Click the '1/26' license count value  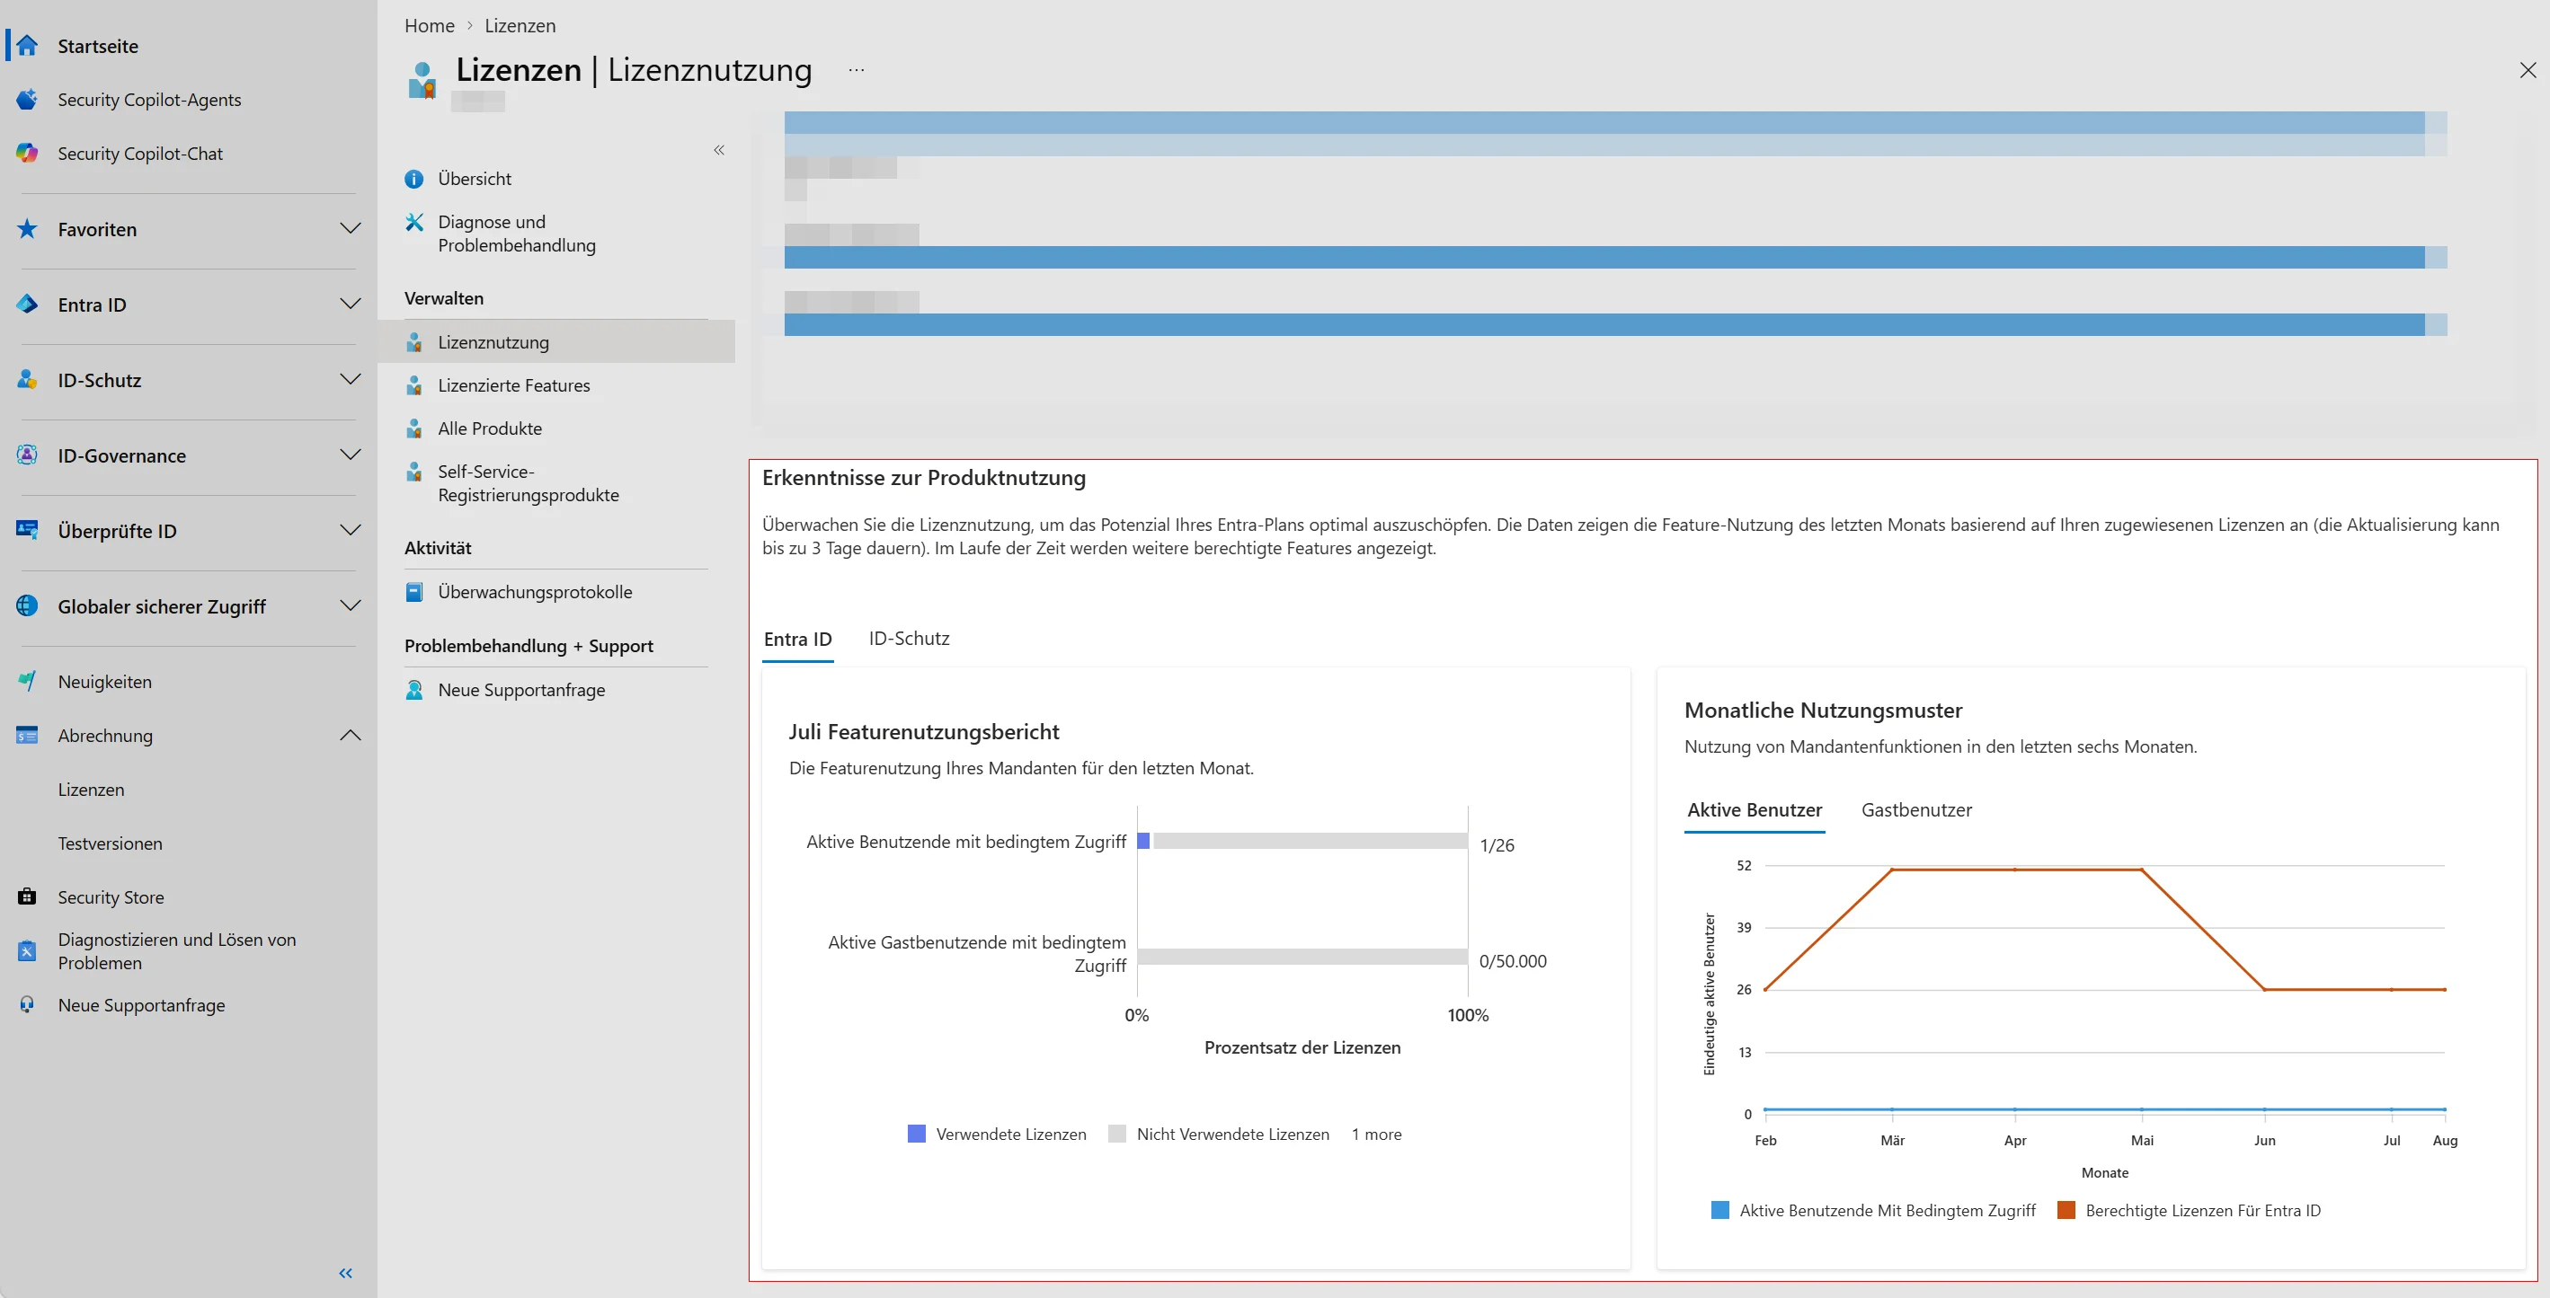tap(1497, 845)
